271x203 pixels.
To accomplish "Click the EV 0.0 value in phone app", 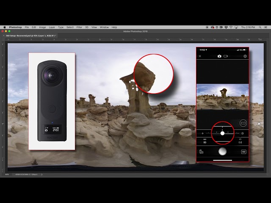I will point(240,141).
